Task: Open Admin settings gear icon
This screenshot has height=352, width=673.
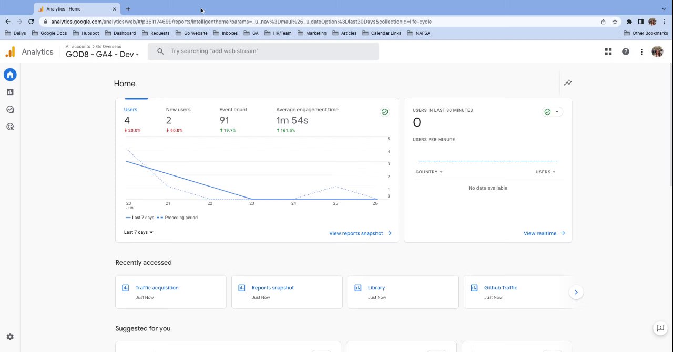Action: click(x=10, y=337)
